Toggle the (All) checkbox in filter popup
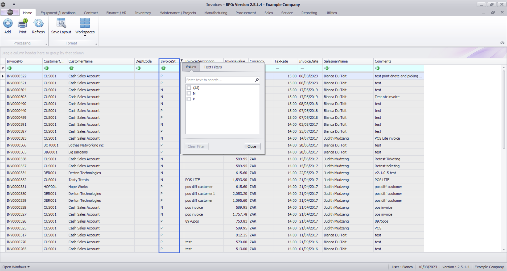This screenshot has width=507, height=271. (x=189, y=88)
